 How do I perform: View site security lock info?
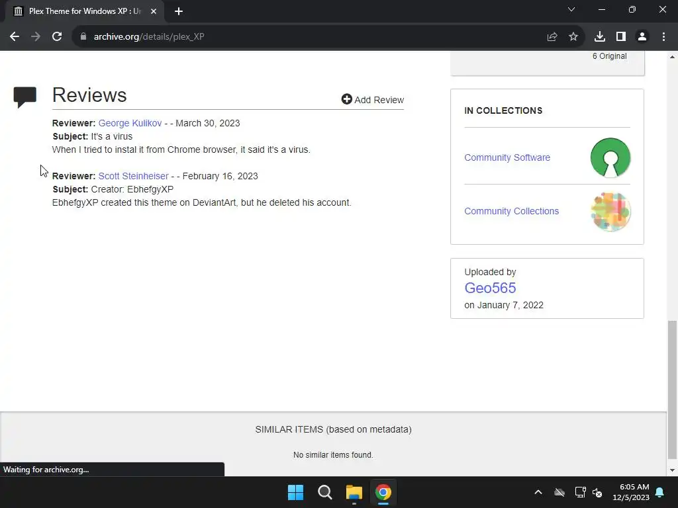tap(83, 37)
